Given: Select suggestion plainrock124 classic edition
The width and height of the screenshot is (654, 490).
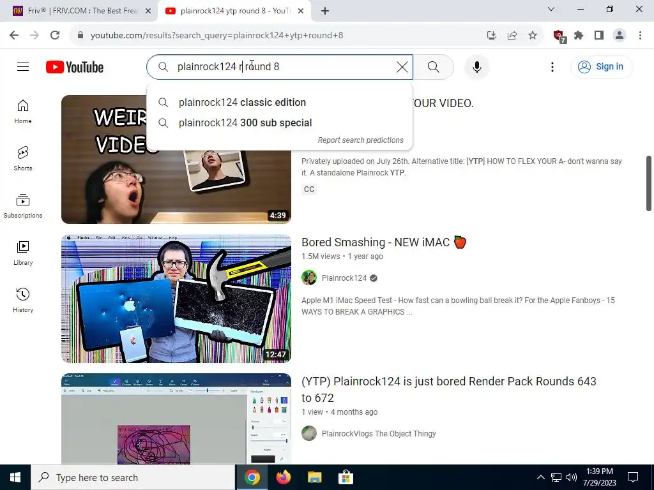Looking at the screenshot, I should pos(280,103).
